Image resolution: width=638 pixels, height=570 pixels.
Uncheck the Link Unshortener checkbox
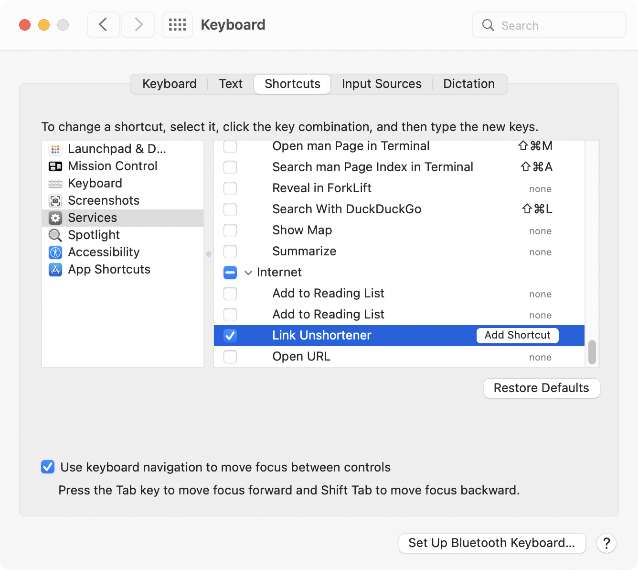230,336
